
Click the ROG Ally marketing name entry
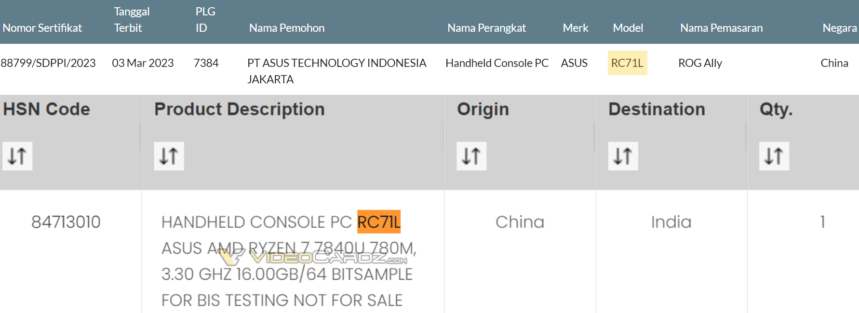(700, 63)
